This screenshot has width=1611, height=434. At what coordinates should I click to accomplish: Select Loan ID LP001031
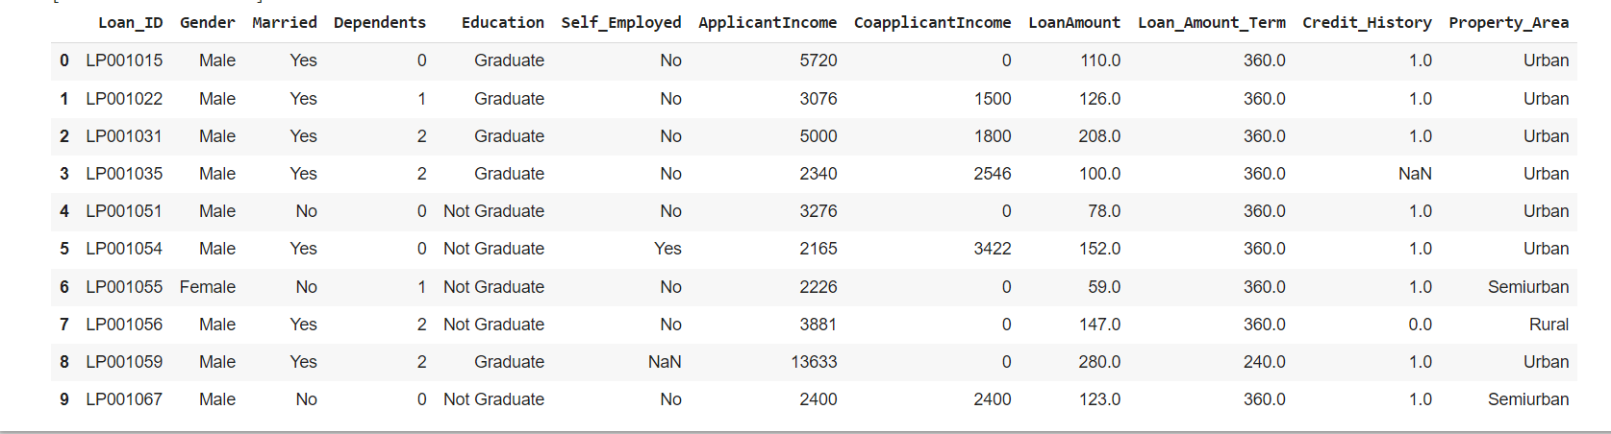pos(124,136)
